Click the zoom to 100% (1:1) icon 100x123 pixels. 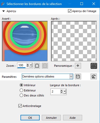[x=45, y=66]
